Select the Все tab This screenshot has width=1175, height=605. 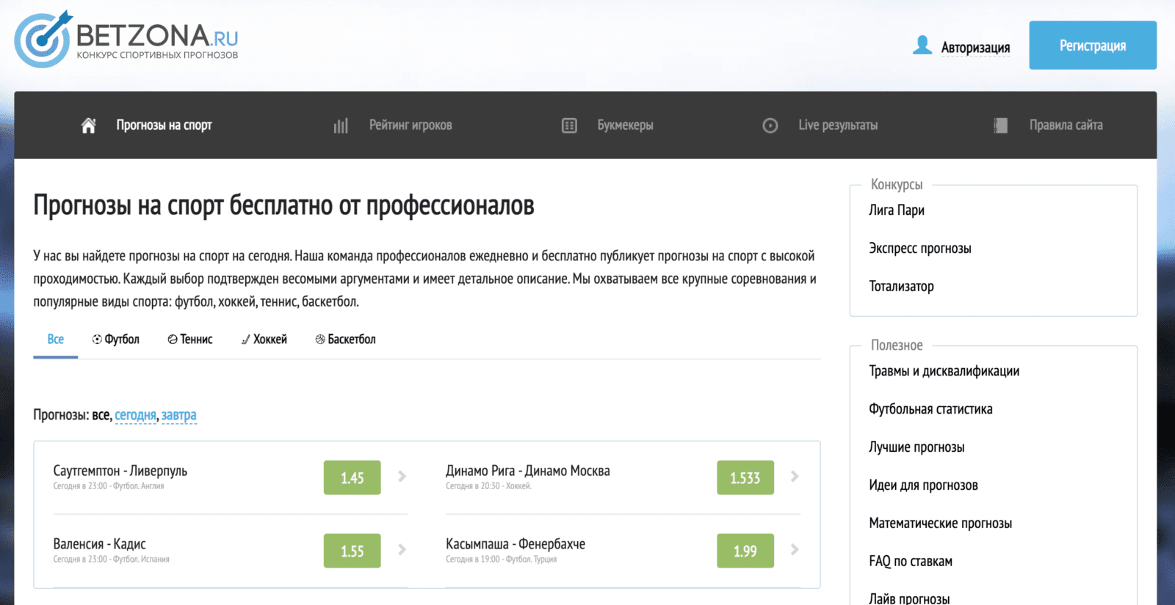tap(55, 340)
